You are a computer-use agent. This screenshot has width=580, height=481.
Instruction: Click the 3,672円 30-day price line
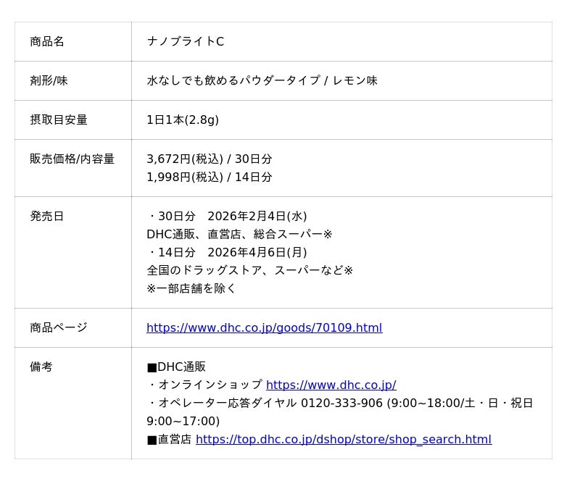[209, 159]
